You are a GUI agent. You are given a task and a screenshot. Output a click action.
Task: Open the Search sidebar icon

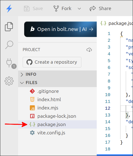(9, 45)
